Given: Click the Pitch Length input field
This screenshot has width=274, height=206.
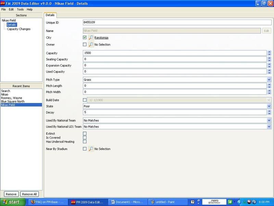Looking at the screenshot, I should pyautogui.click(x=175, y=85).
